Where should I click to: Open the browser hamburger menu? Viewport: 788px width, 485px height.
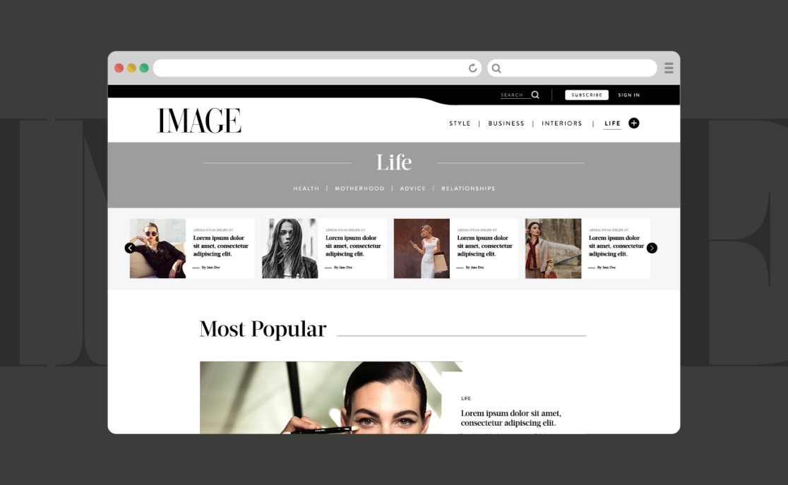tap(668, 68)
